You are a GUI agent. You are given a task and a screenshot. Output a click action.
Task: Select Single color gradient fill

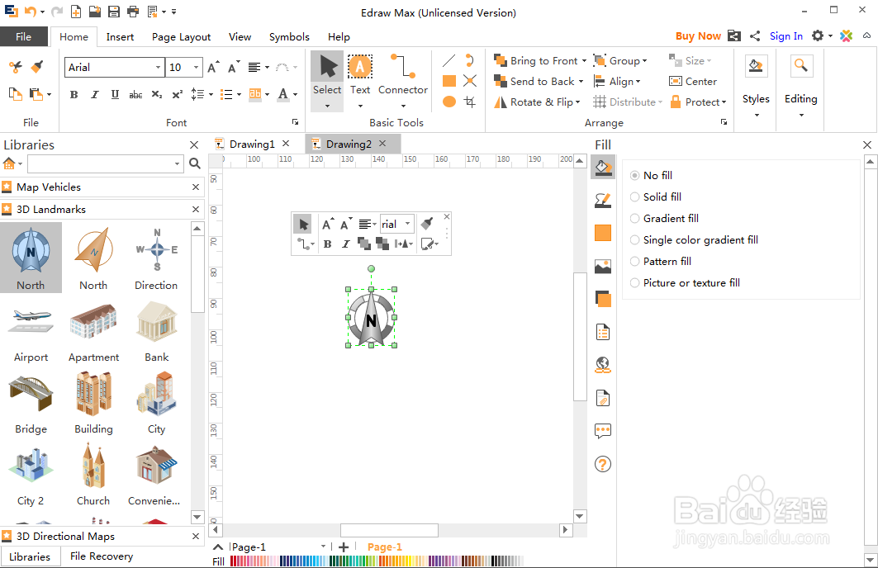(695, 240)
